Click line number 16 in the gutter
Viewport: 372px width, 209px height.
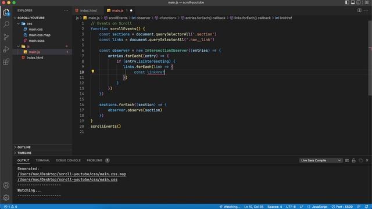(x=82, y=105)
